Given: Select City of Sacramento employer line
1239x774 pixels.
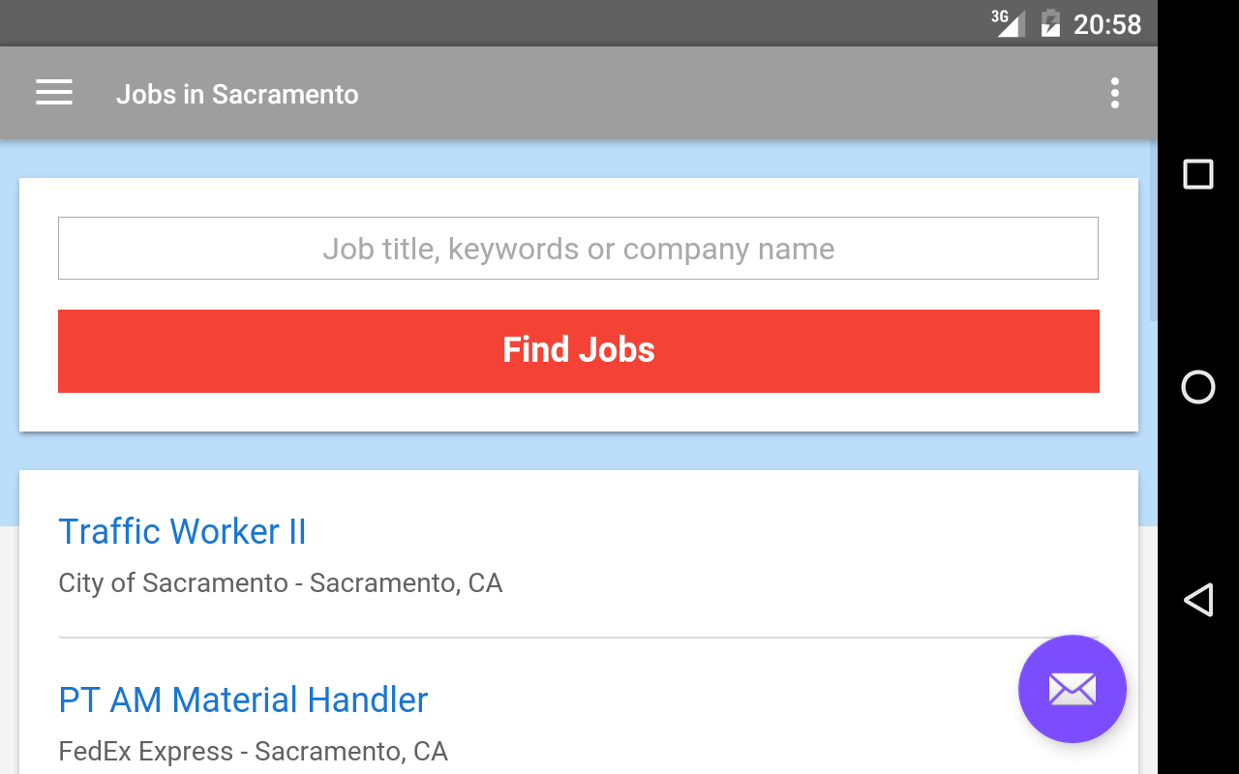Looking at the screenshot, I should [x=280, y=583].
